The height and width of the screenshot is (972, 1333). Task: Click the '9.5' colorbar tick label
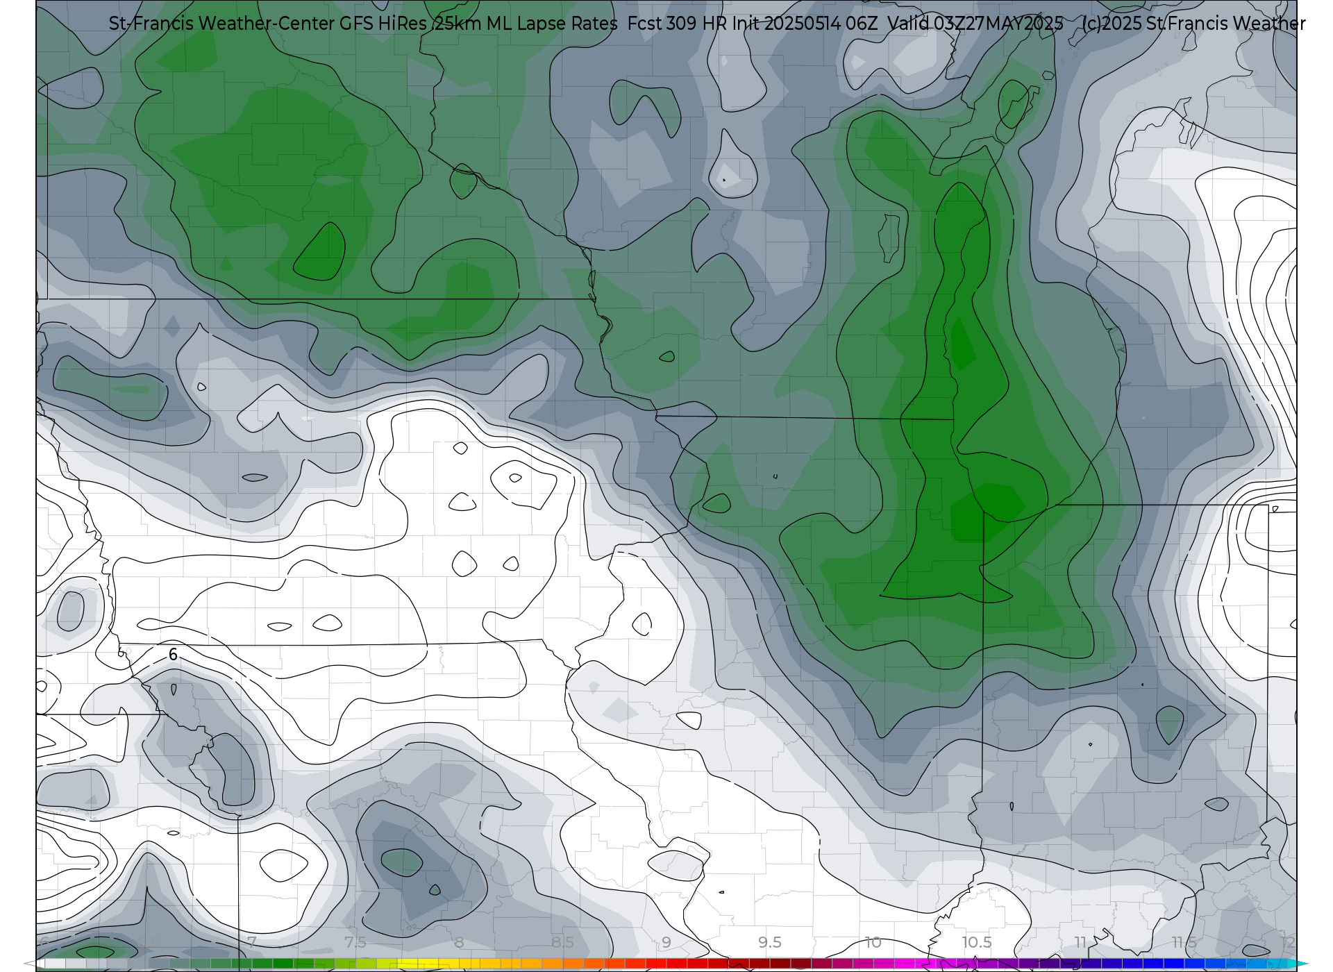point(770,942)
